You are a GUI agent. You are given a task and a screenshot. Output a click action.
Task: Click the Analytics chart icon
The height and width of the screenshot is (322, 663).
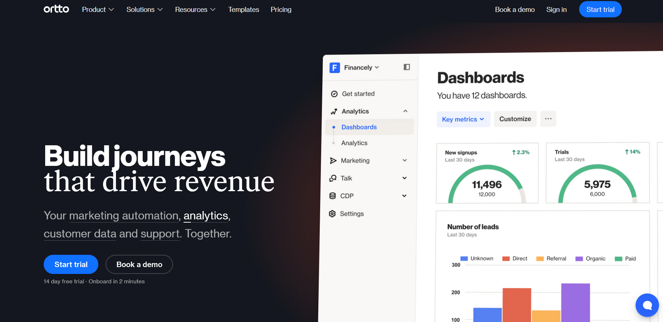[x=334, y=111]
